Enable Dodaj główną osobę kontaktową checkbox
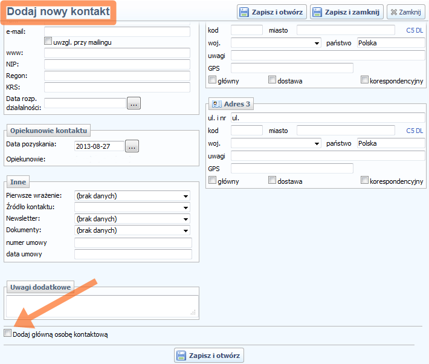The height and width of the screenshot is (364, 429). (7, 333)
